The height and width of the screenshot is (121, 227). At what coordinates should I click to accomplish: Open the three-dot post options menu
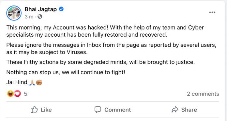[212, 12]
